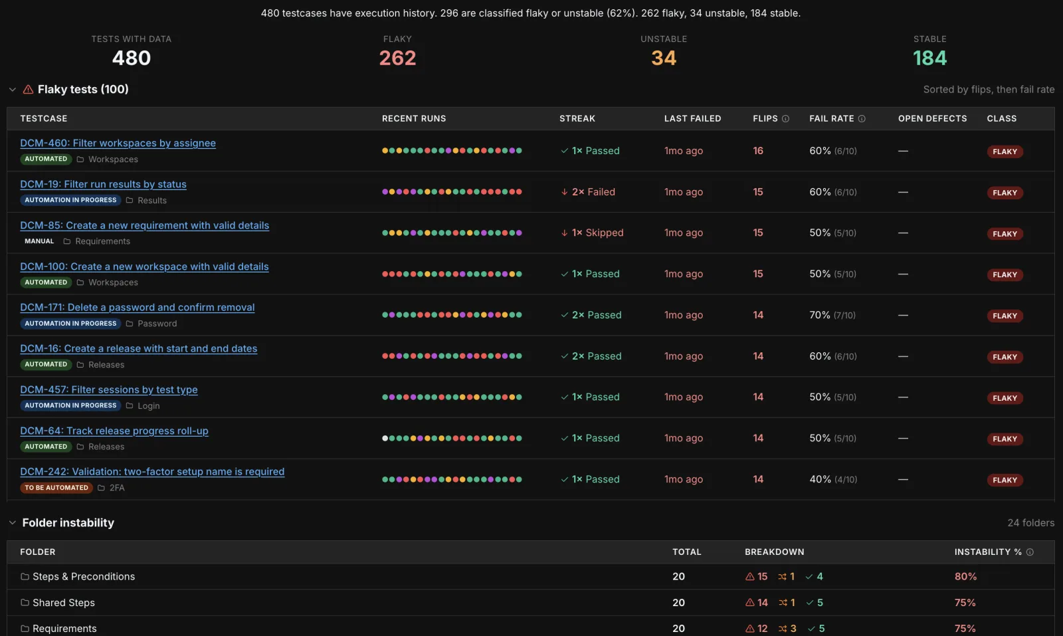Click the down arrow icon of DCM-85 Skipped streak

(565, 233)
